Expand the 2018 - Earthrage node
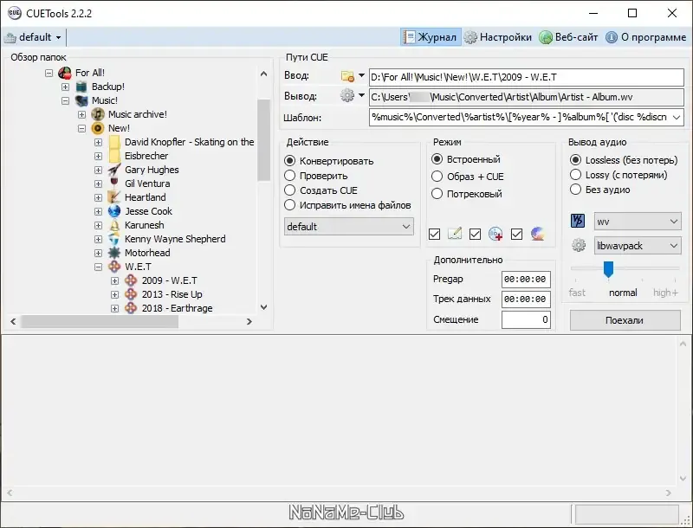Image resolution: width=693 pixels, height=528 pixels. tap(115, 308)
